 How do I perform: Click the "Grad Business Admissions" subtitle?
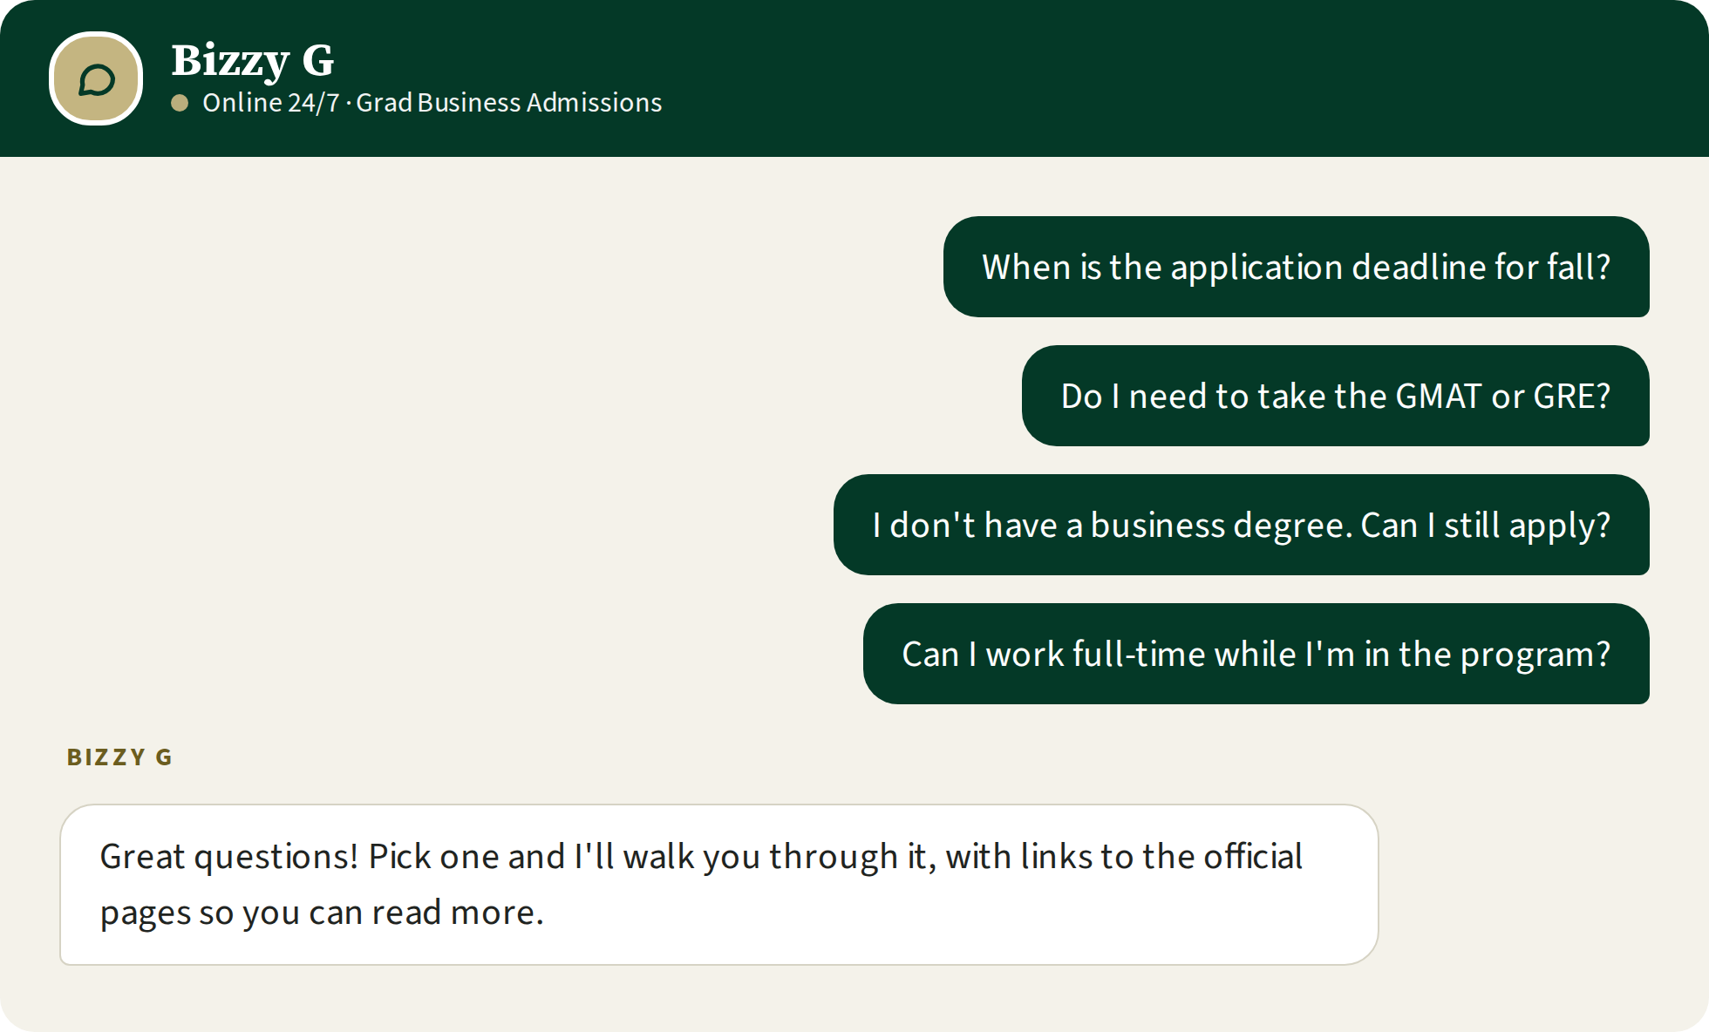[509, 103]
